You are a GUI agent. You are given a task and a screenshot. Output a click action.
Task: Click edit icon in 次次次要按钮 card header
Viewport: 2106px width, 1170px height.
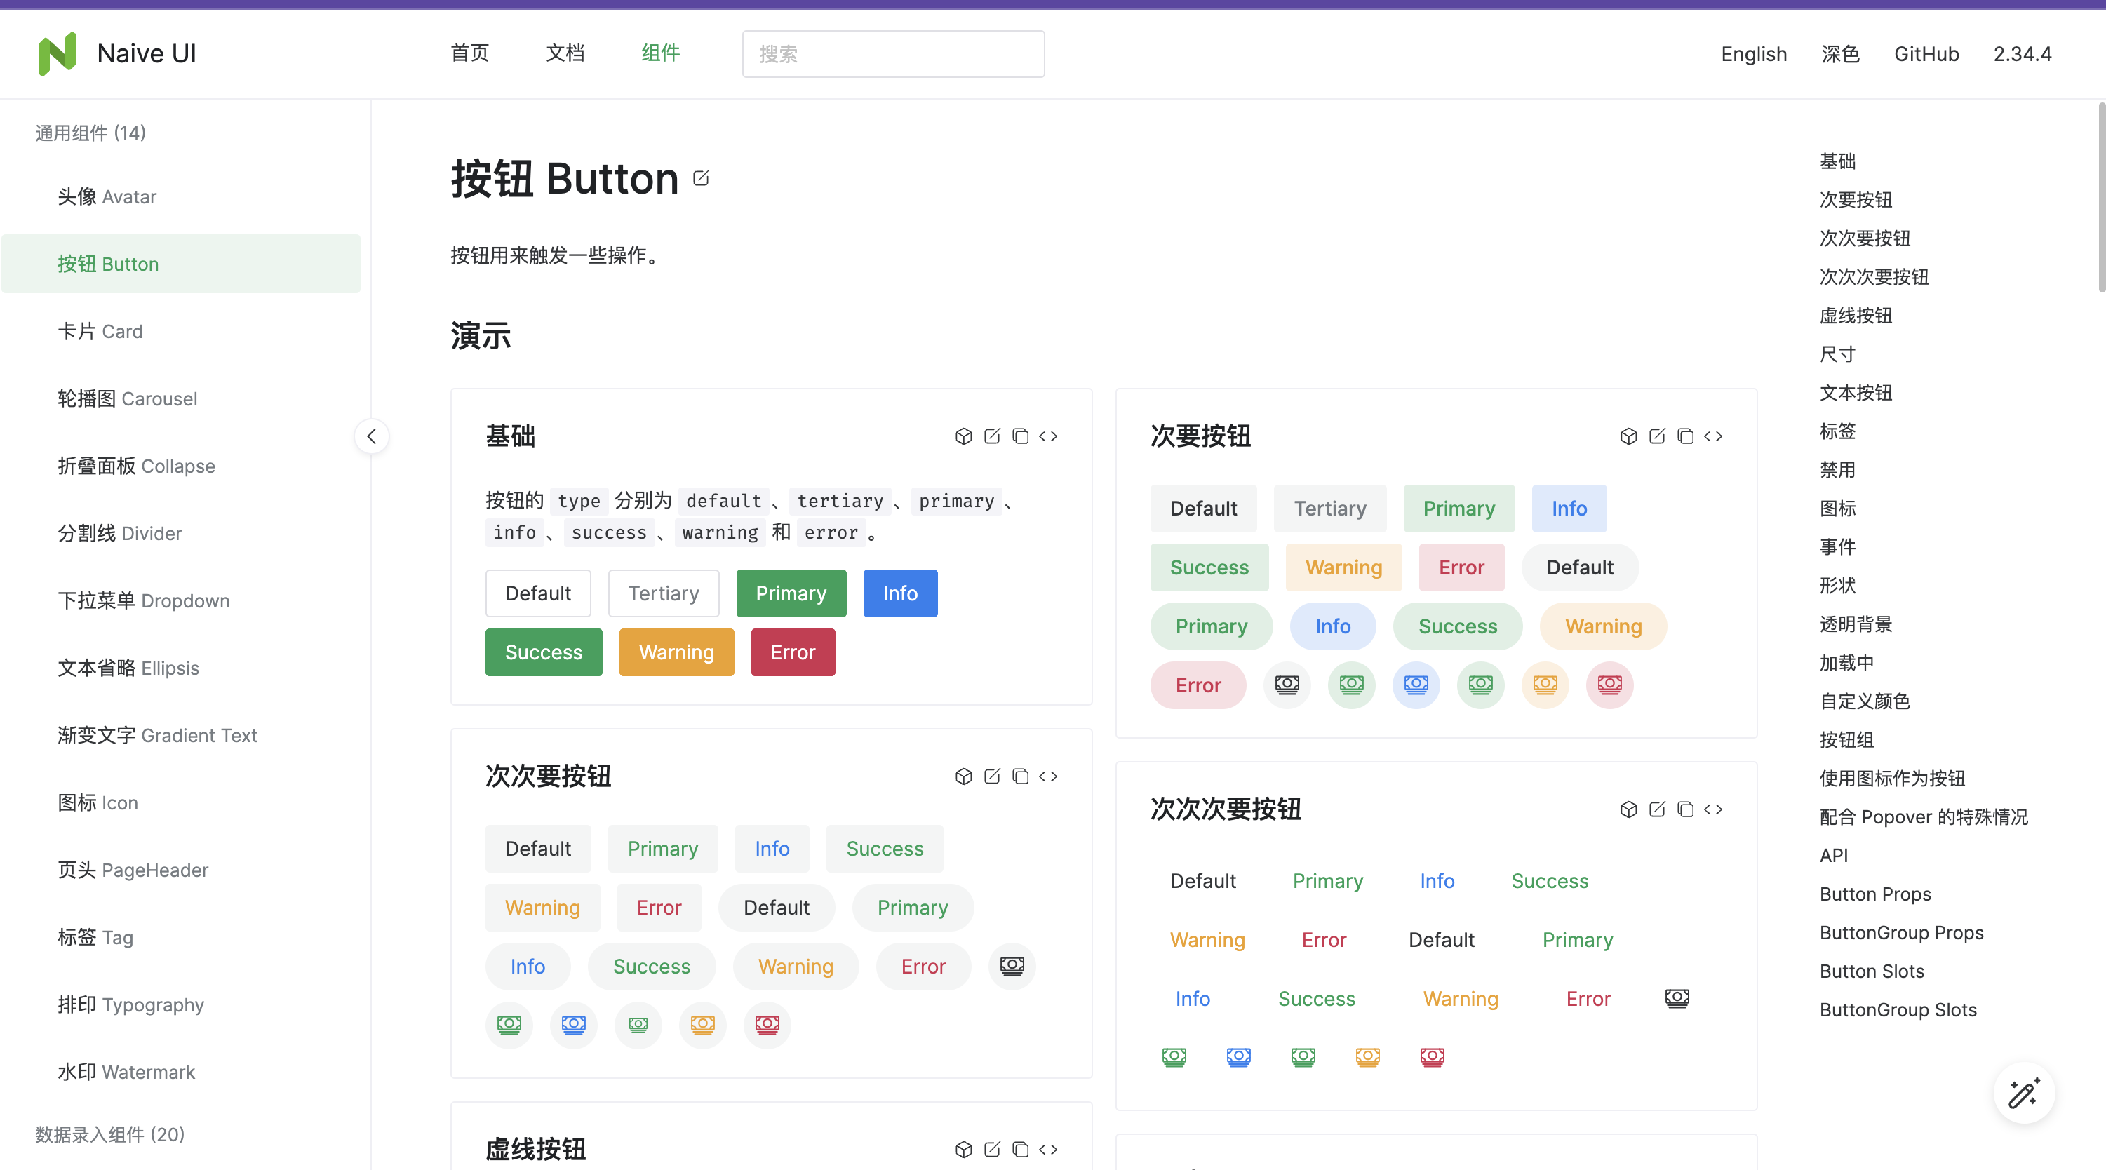coord(1657,809)
